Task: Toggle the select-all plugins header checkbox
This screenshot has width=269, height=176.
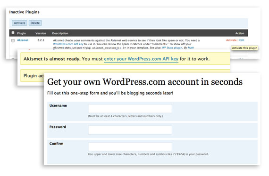Action: (13, 32)
